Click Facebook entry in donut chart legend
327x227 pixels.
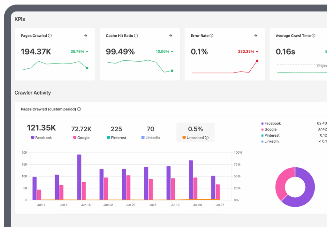(x=272, y=124)
